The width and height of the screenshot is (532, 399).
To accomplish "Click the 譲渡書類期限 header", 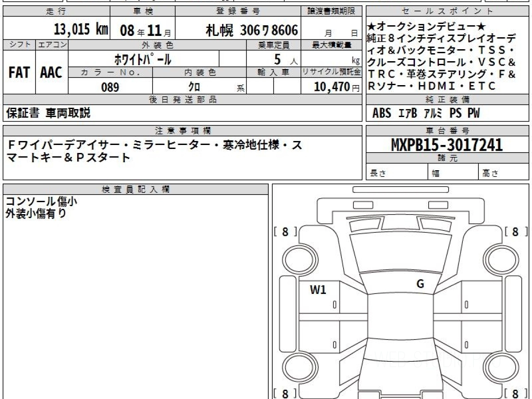I will [x=332, y=12].
